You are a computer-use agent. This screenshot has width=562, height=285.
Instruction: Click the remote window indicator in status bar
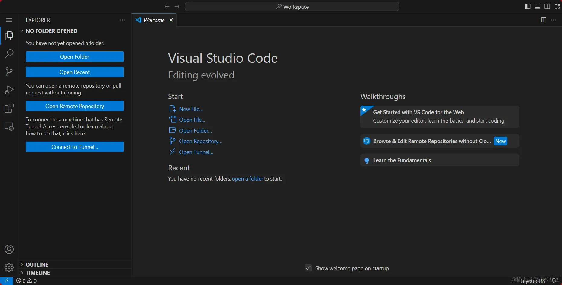pos(6,281)
